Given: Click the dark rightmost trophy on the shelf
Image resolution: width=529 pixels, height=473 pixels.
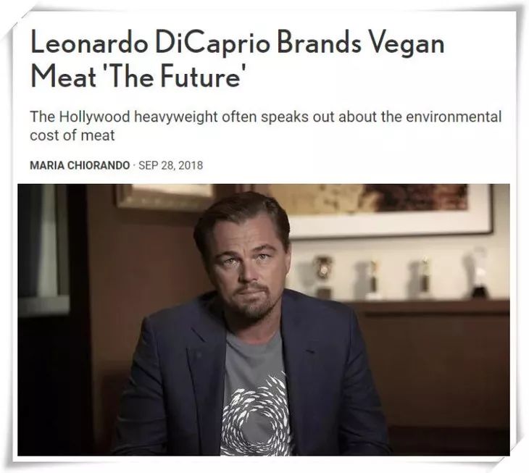Looking at the screenshot, I should pos(476,273).
